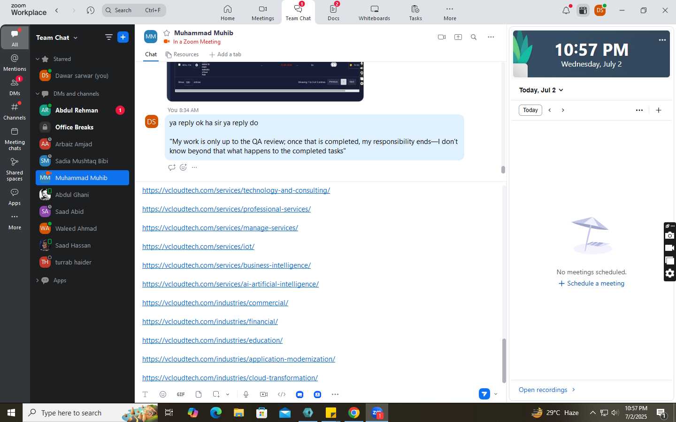Click the Today button

[530, 110]
